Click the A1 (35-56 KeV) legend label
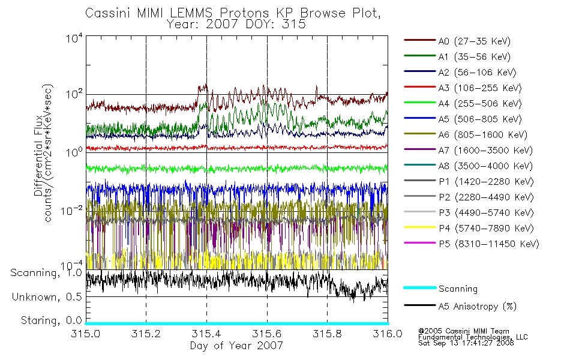This screenshot has width=570, height=360. [x=474, y=57]
